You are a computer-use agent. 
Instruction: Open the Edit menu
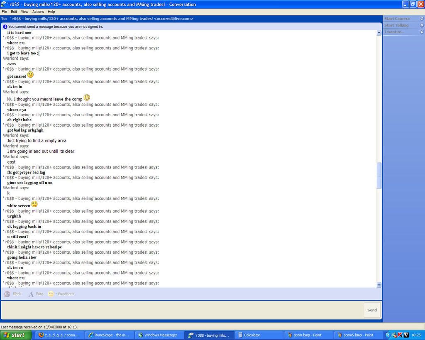[14, 12]
